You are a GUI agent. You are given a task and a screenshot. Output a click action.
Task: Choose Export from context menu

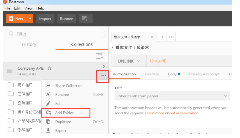[75, 130]
